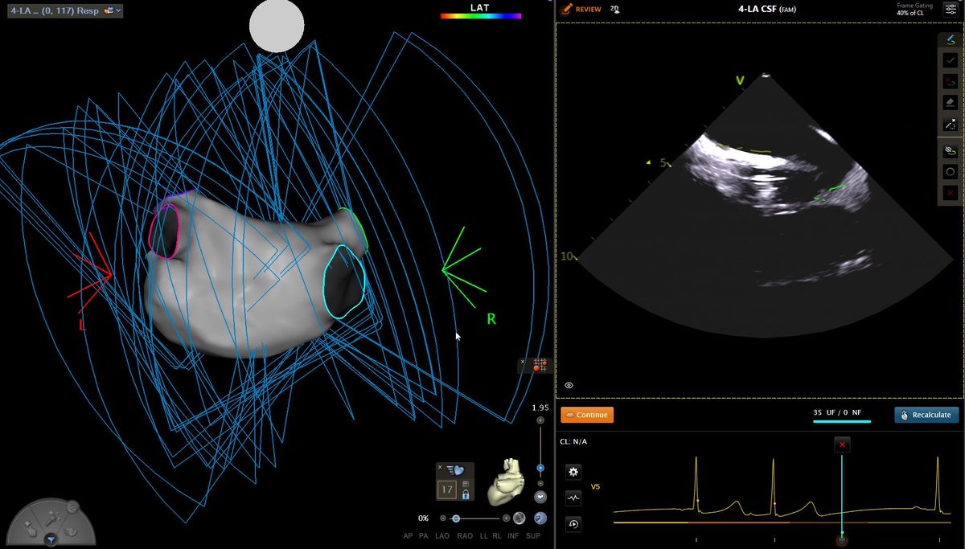Toggle the contour visibility eye-slash tool

(x=950, y=150)
